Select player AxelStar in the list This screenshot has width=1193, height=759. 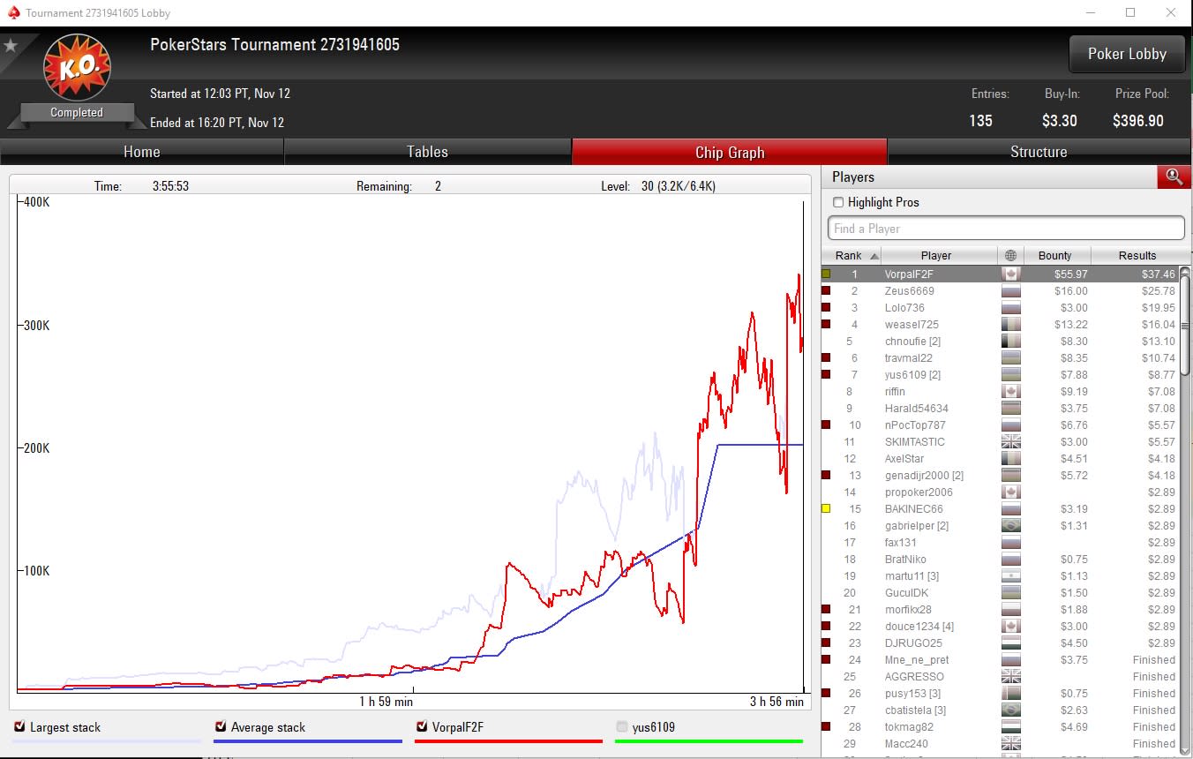point(1001,459)
